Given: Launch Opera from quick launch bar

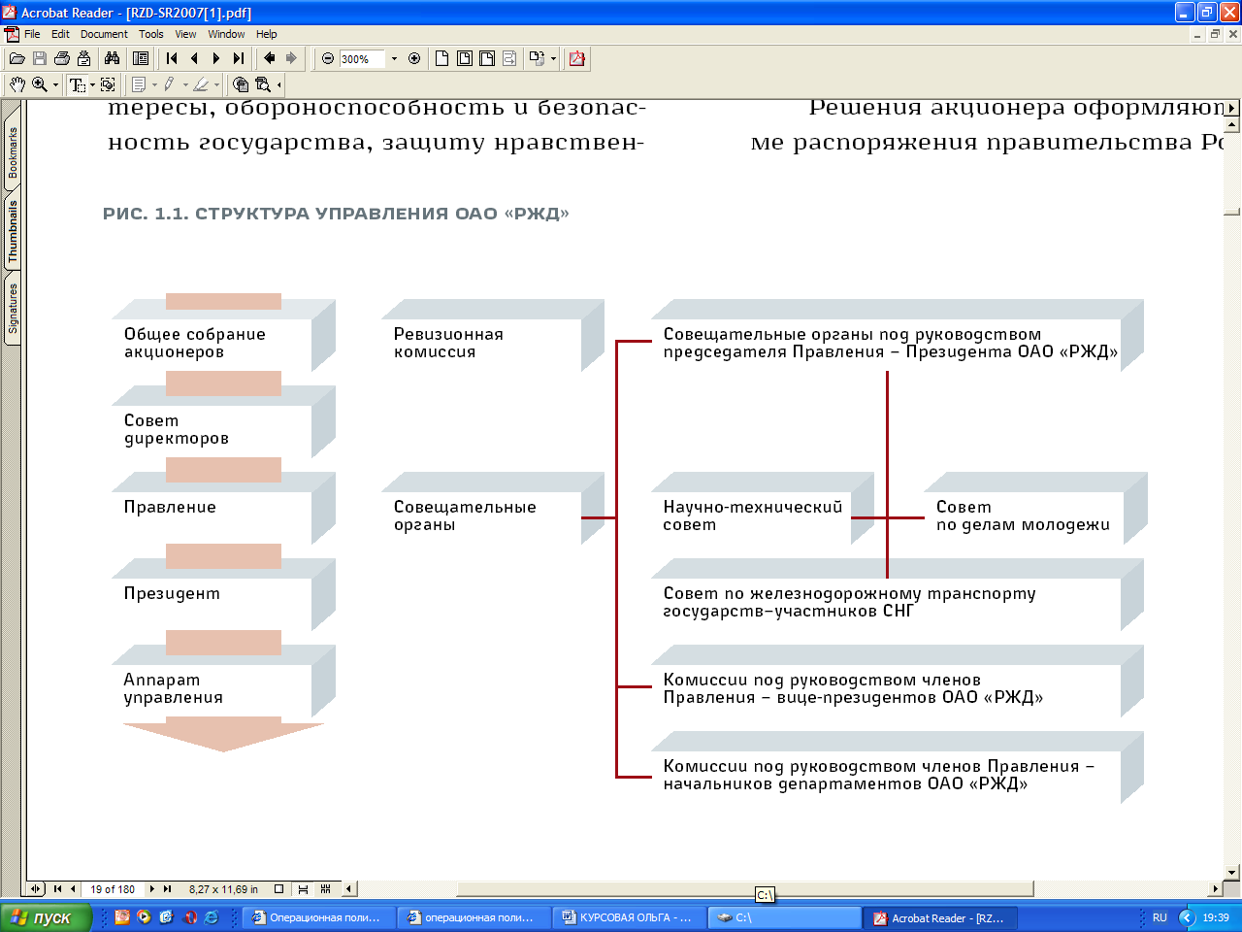Looking at the screenshot, I should 190,916.
